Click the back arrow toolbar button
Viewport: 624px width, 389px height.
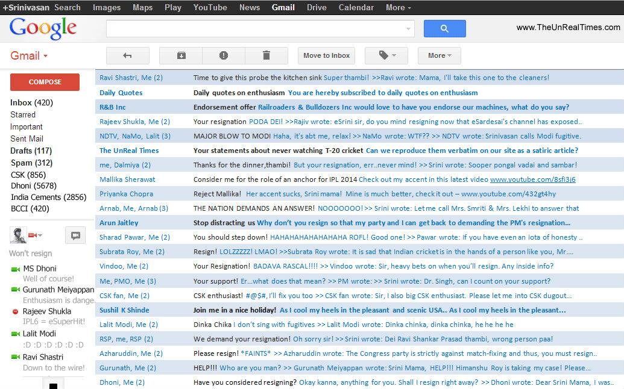127,55
